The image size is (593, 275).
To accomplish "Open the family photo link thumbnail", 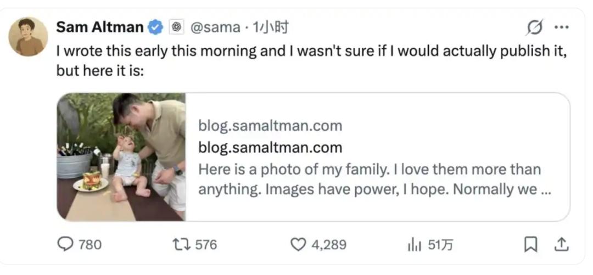I will click(121, 157).
